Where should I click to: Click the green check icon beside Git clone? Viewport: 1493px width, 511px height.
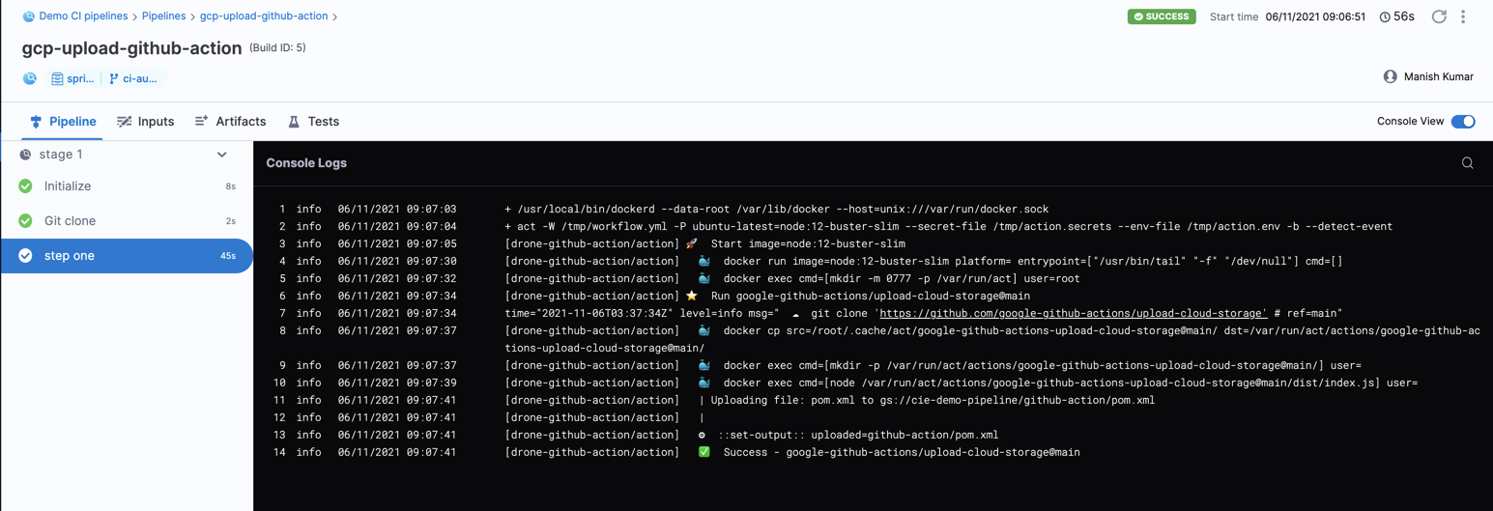(26, 221)
